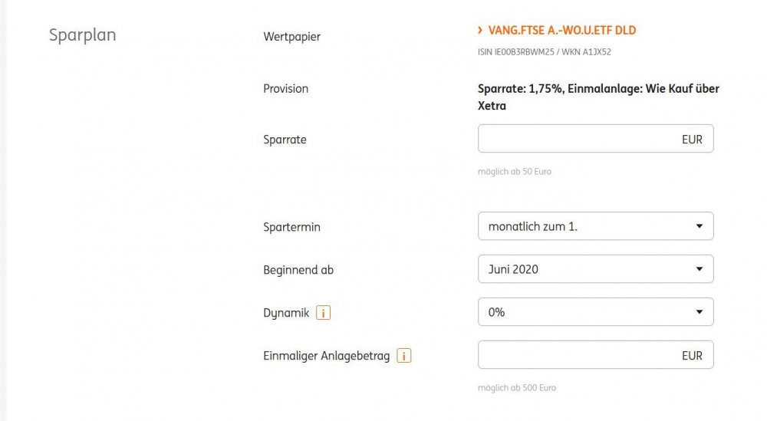767x421 pixels.
Task: Open the Beginnend ab dropdown showing Juni 2020
Action: [587, 269]
